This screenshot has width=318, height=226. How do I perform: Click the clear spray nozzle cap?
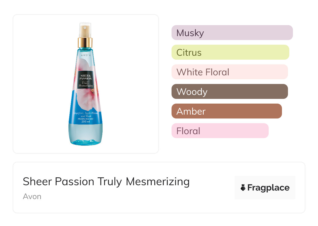click(85, 30)
